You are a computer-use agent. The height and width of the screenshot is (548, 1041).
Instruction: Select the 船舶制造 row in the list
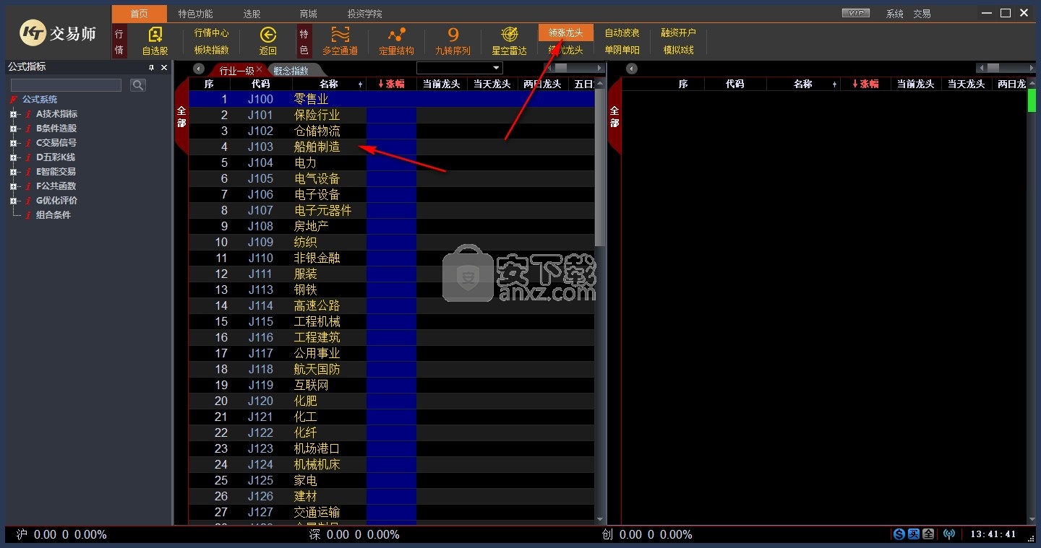(x=392, y=147)
